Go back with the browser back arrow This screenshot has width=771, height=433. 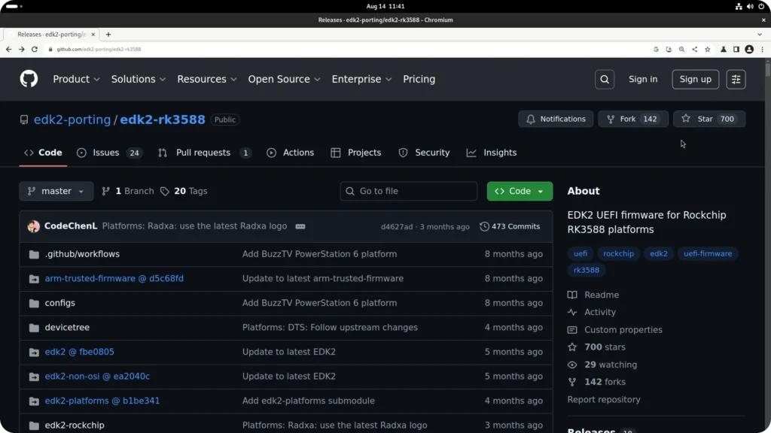tap(8, 49)
